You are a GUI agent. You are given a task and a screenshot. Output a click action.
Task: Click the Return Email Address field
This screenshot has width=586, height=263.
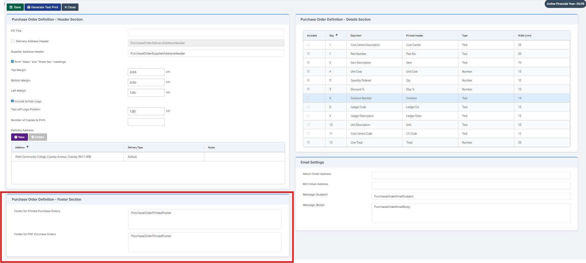(471, 176)
